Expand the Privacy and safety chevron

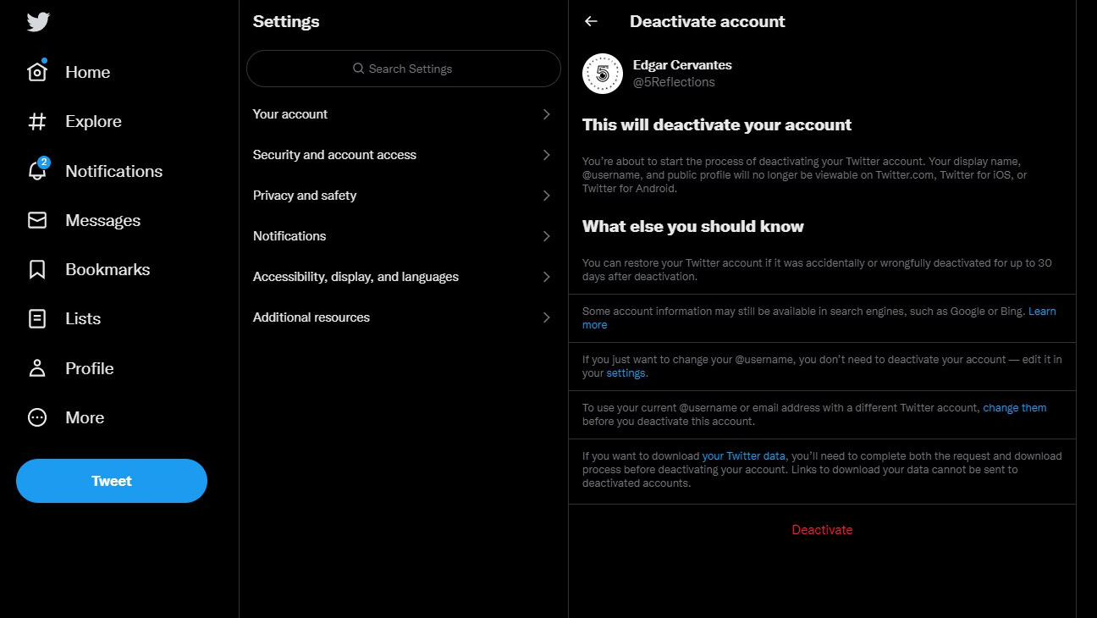(x=546, y=196)
